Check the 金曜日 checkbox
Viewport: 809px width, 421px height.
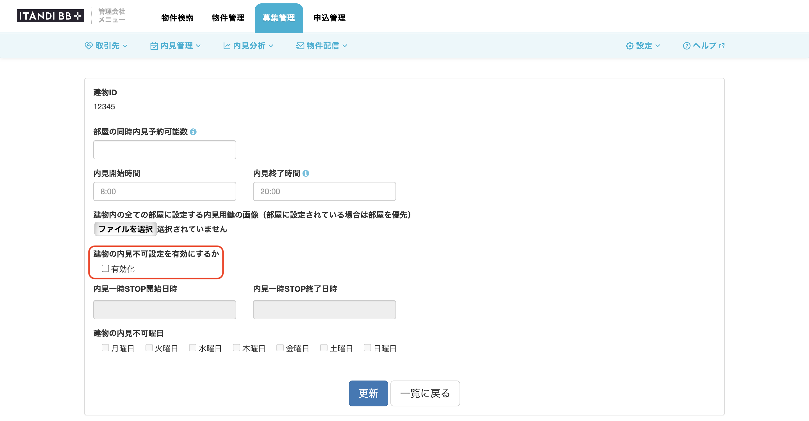click(280, 347)
